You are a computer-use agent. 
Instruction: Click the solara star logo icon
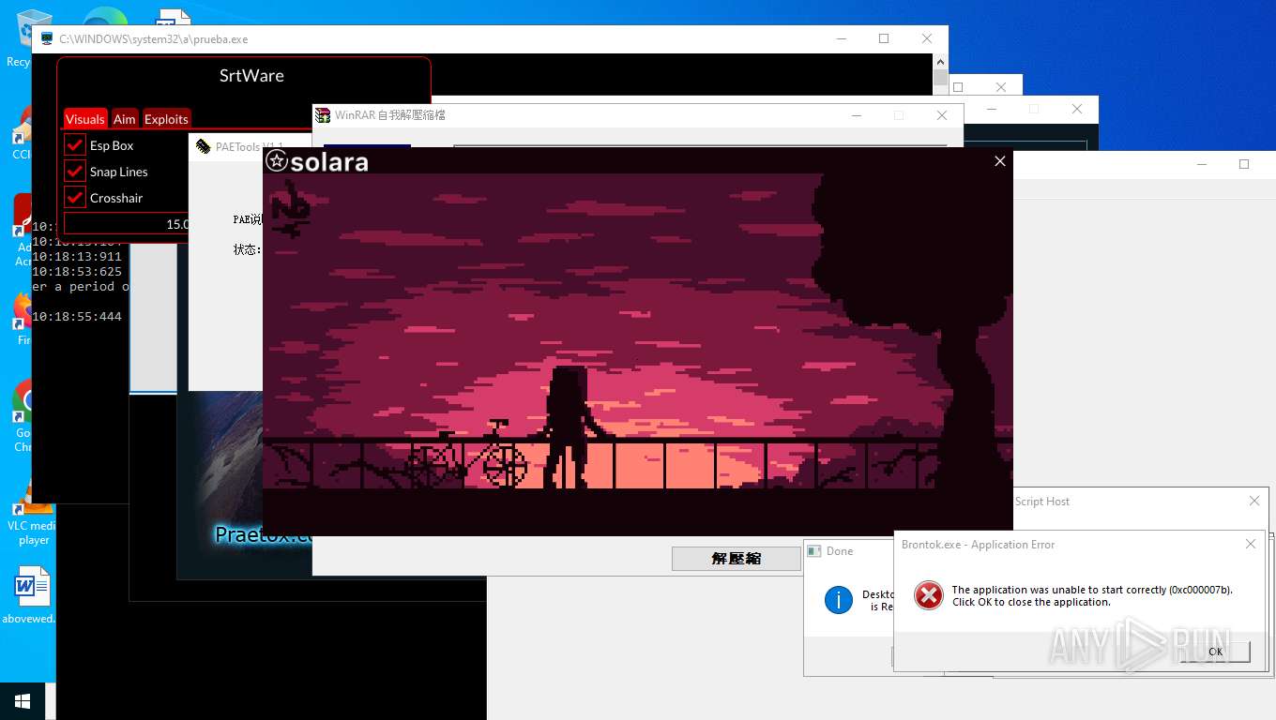click(x=276, y=161)
